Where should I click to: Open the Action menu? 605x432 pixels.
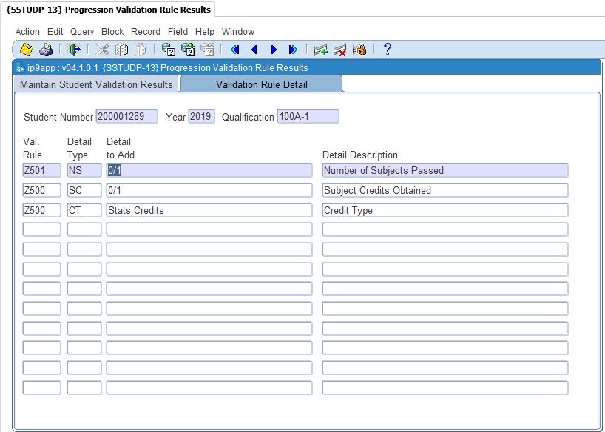pyautogui.click(x=27, y=32)
